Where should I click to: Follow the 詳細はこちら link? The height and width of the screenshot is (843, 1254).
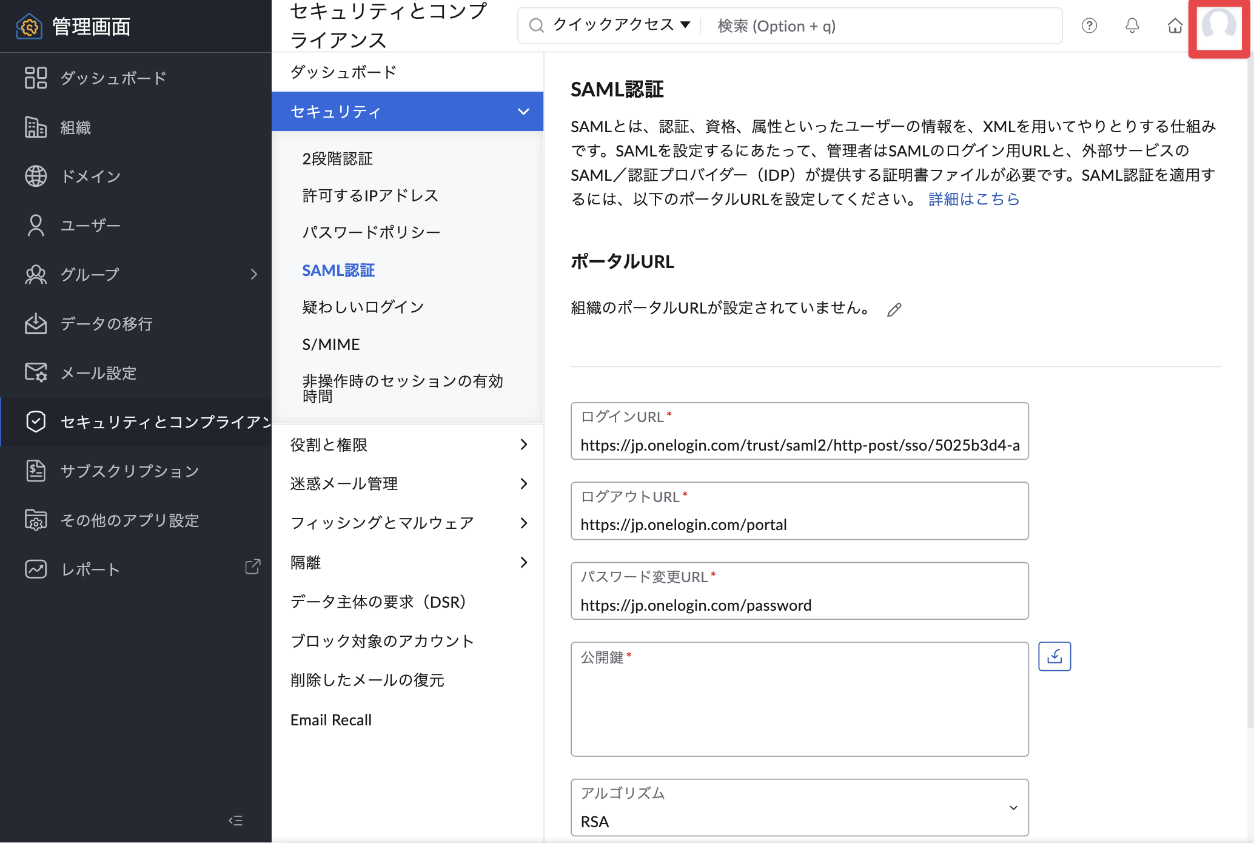[974, 199]
